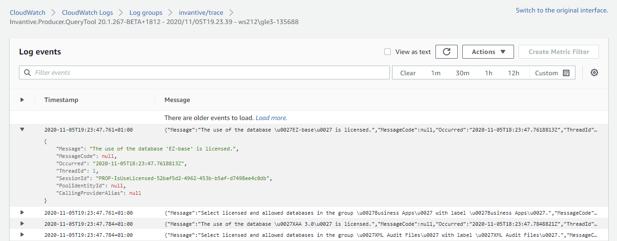Click Create Metric Filter button
The width and height of the screenshot is (617, 241).
coord(559,52)
